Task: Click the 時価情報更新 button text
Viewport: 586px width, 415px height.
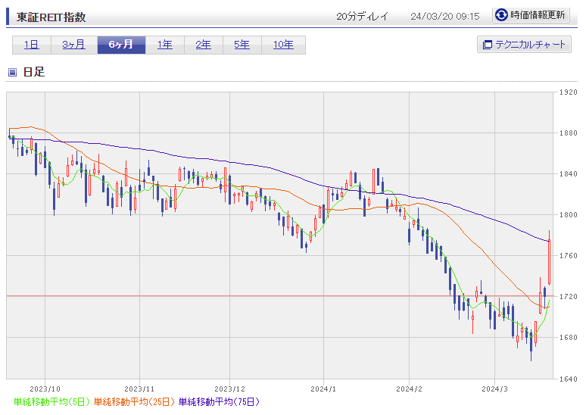Action: [538, 15]
